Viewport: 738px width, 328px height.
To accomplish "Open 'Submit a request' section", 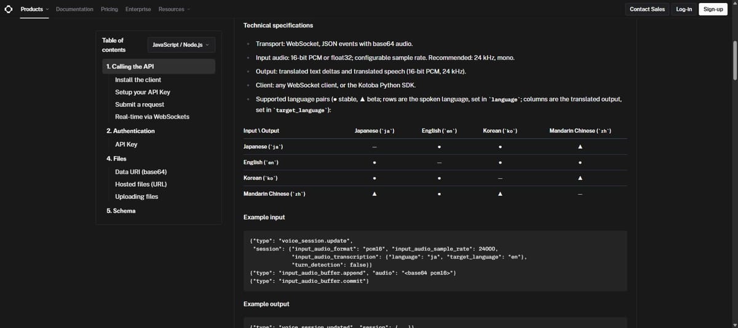I will (140, 104).
